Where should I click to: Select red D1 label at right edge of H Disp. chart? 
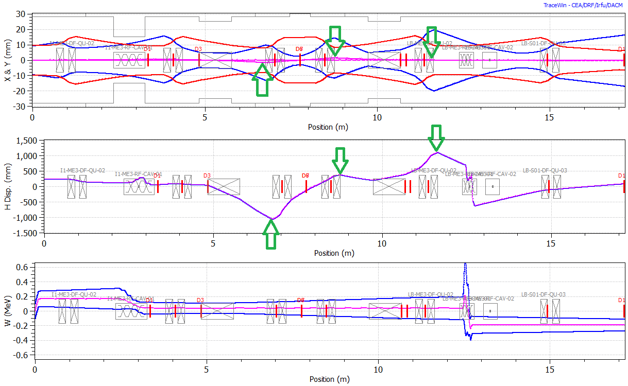622,176
